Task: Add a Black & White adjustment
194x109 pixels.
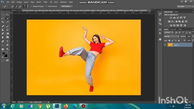Action: point(176,21)
